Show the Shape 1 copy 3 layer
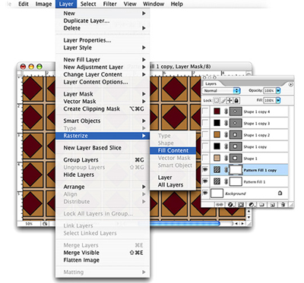The image size is (304, 283). [205, 123]
